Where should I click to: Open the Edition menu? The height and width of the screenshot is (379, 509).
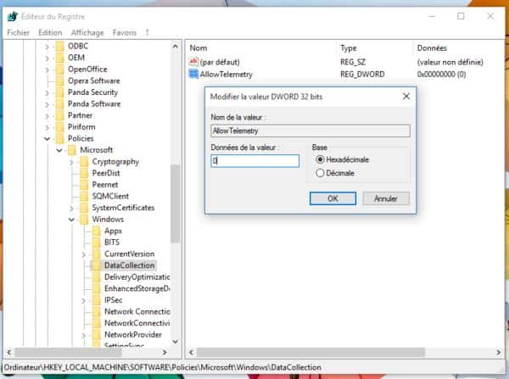[50, 32]
